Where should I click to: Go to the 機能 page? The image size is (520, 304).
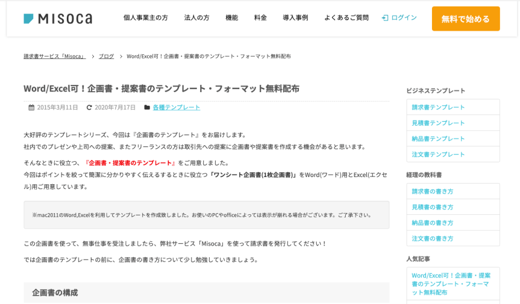tap(232, 18)
